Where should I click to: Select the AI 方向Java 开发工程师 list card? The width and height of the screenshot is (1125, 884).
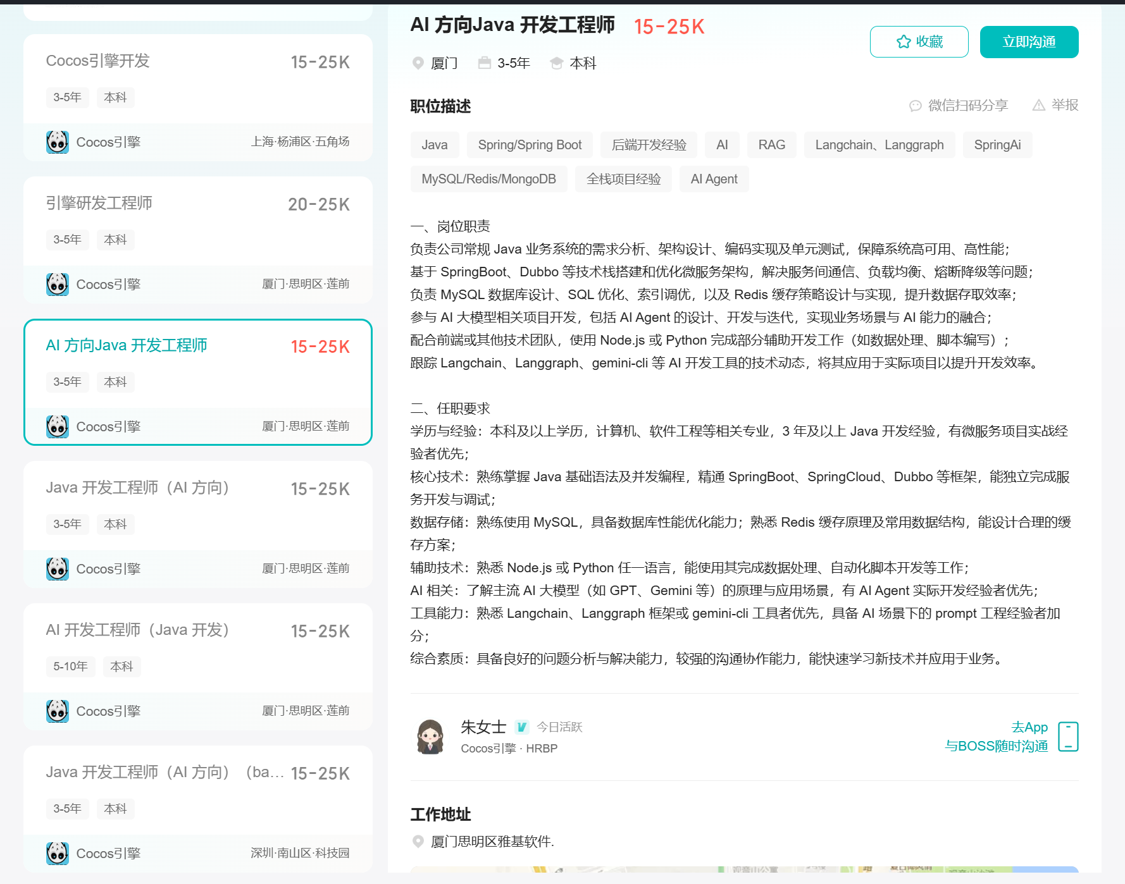click(x=198, y=382)
